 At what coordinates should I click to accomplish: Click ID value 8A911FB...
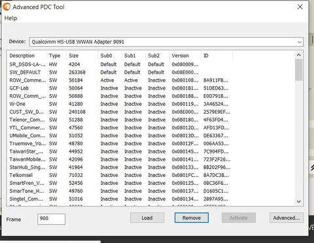[216, 80]
